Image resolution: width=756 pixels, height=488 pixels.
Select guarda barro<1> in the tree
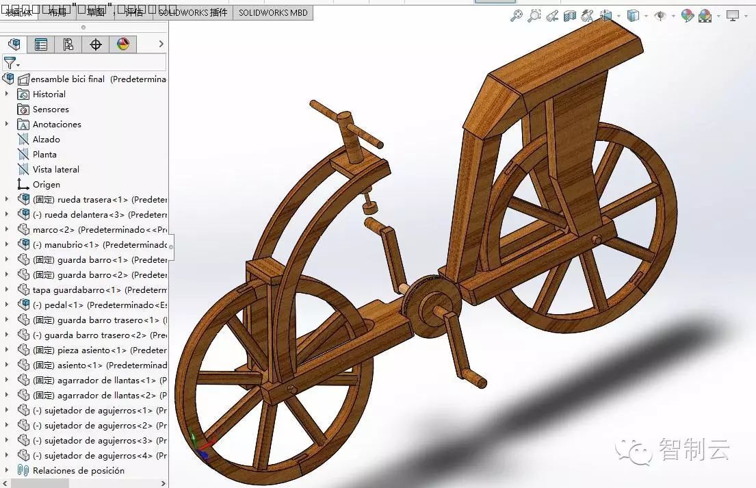coord(99,260)
